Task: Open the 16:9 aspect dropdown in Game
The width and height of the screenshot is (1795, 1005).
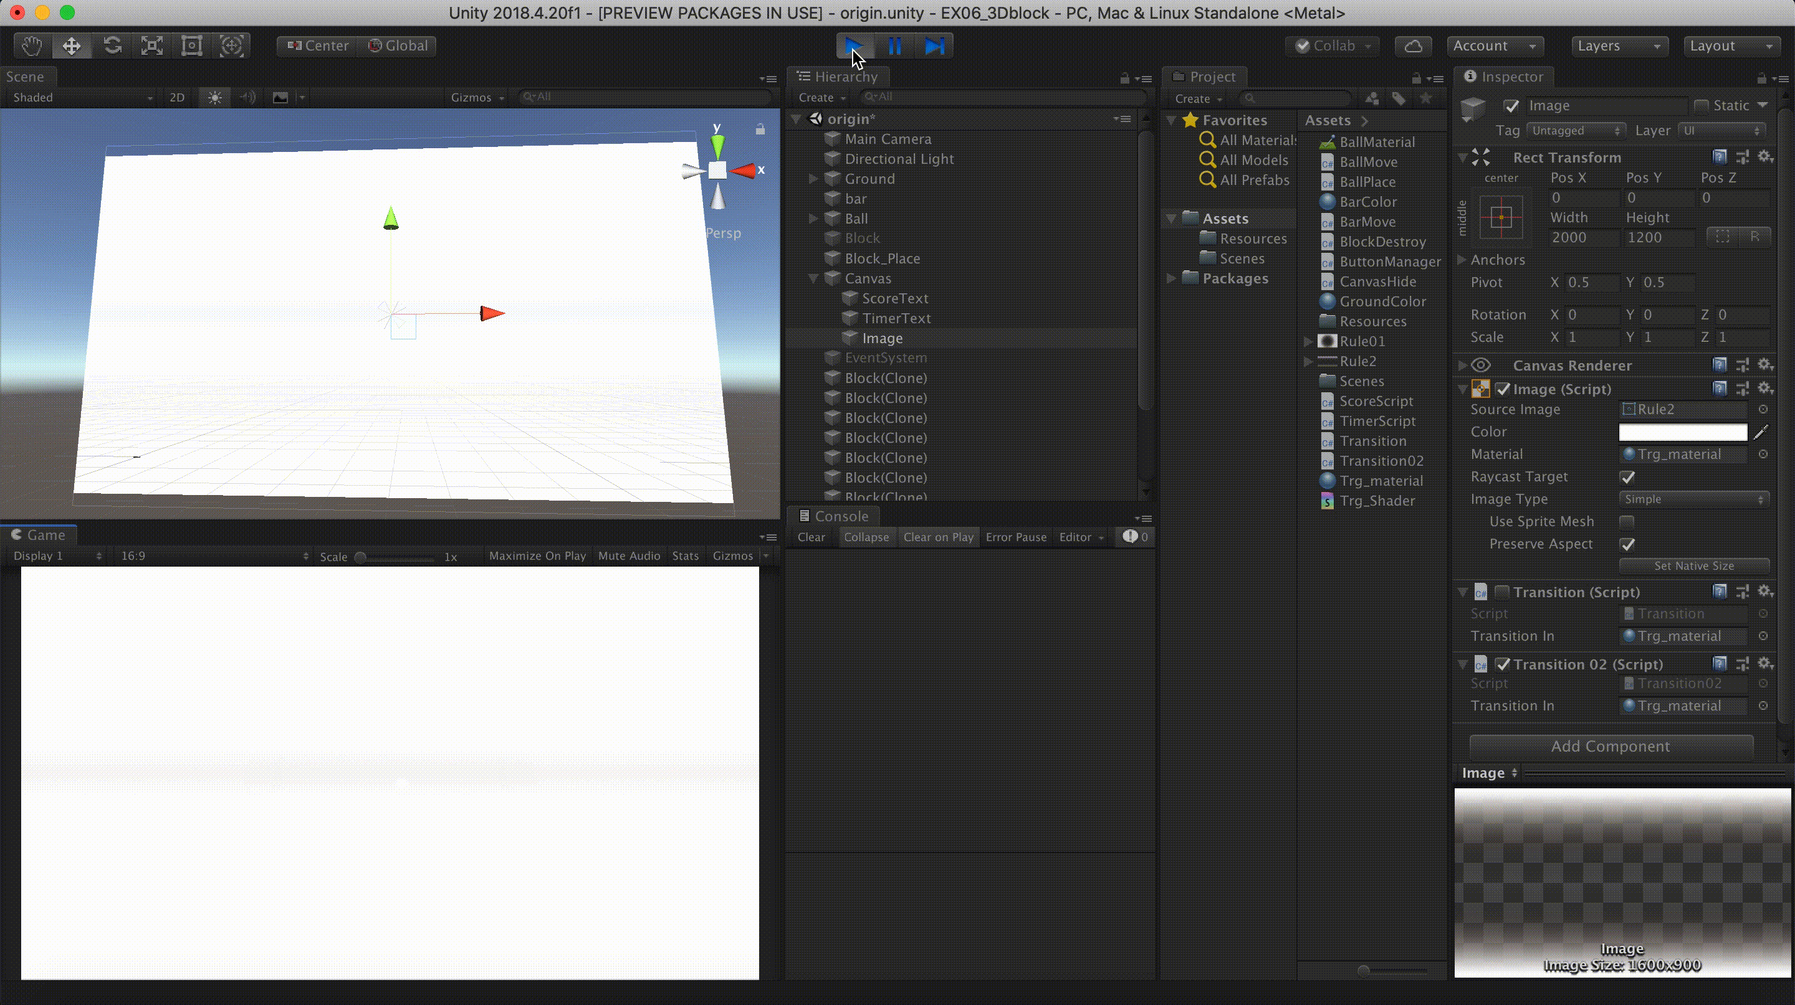Action: [x=213, y=555]
